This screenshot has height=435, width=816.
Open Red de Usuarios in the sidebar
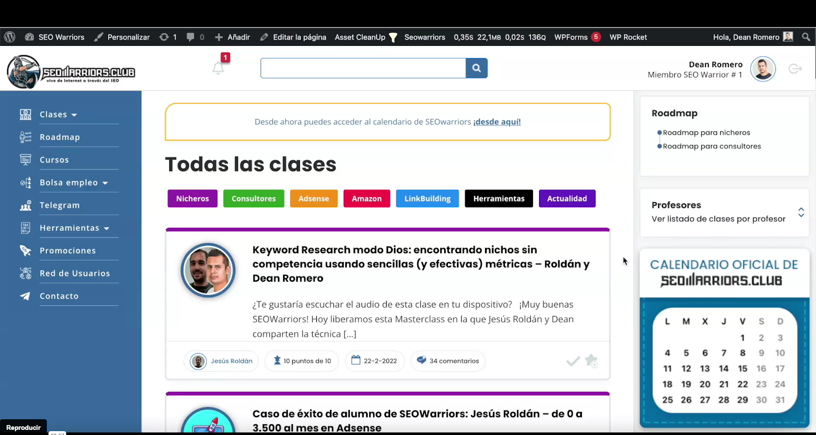(75, 274)
